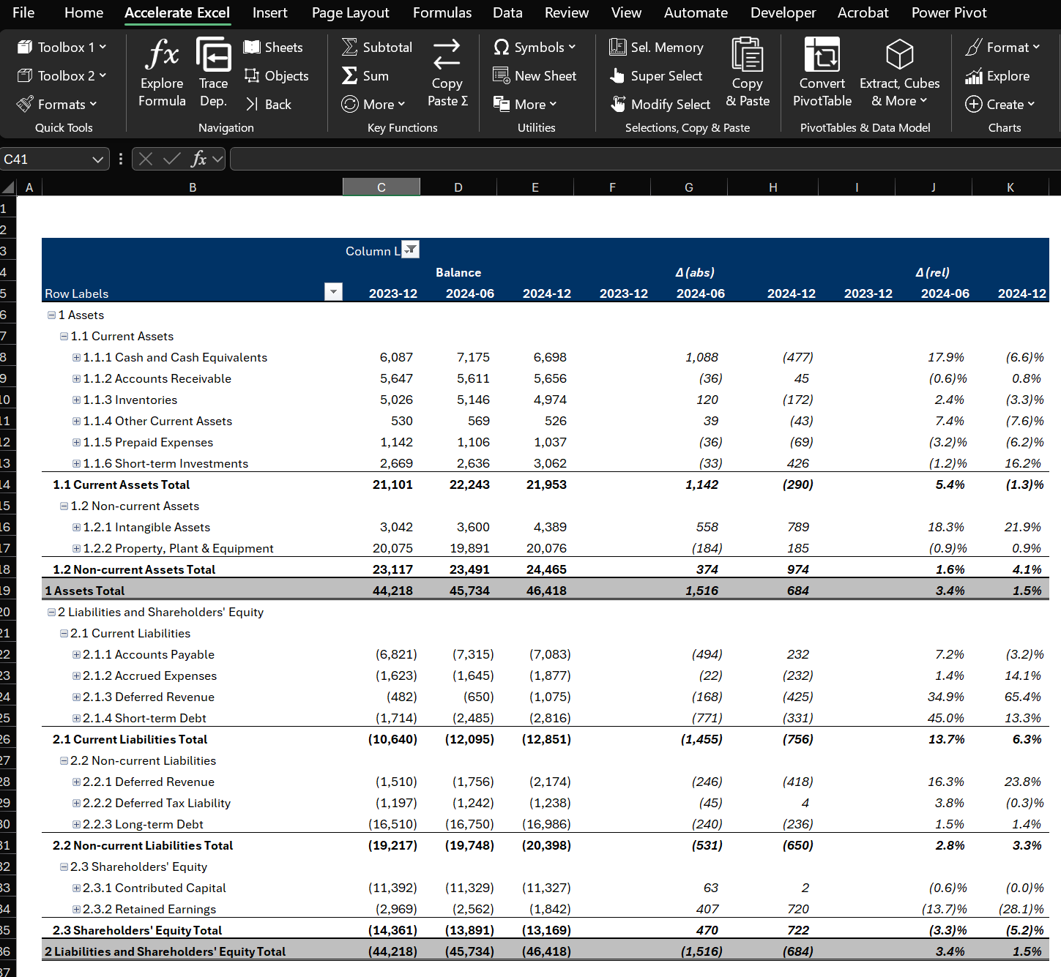The image size is (1061, 977).
Task: Insert a New Sheet from Utilities
Action: (535, 76)
